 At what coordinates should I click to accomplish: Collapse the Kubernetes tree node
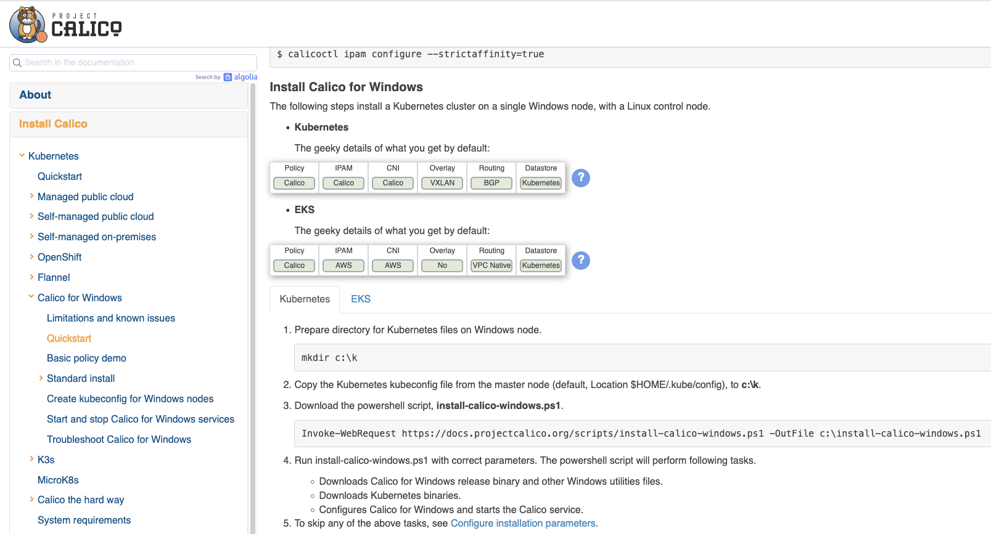coord(22,156)
